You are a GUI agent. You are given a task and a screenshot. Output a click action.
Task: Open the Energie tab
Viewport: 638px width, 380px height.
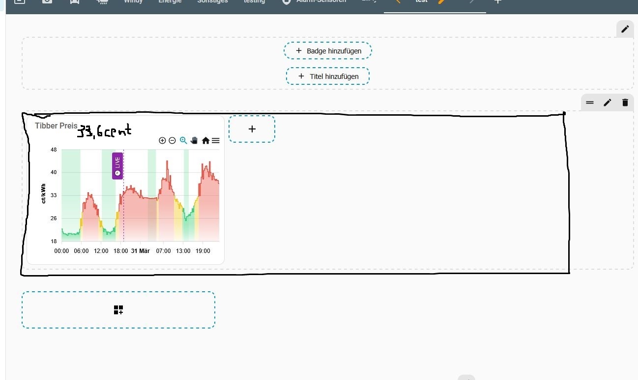coord(170,1)
